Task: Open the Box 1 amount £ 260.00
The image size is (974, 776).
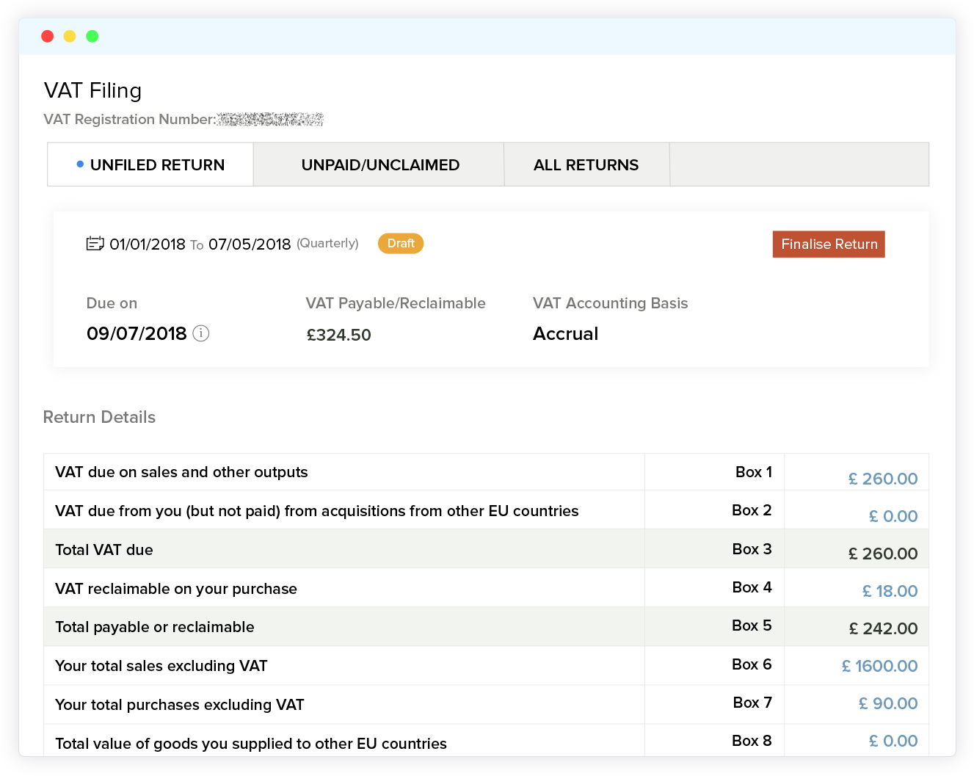Action: click(883, 479)
